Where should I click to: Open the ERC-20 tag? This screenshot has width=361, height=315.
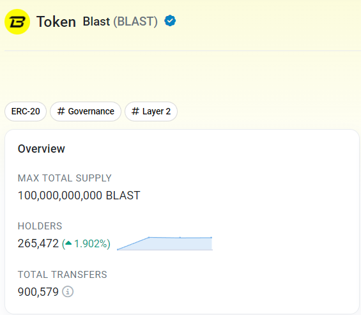click(x=26, y=111)
